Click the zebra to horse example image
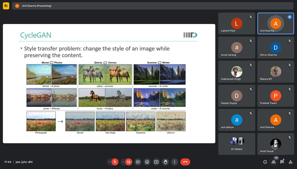Image resolution: width=297 pixels, height=169 pixels. (x=105, y=74)
